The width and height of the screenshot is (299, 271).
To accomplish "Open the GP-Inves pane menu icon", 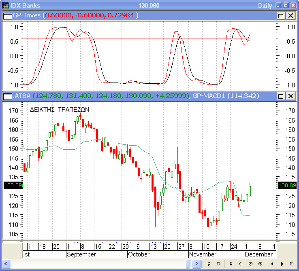I will (8, 15).
